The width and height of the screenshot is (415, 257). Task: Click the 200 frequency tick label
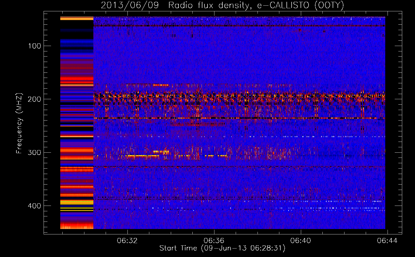coord(34,99)
